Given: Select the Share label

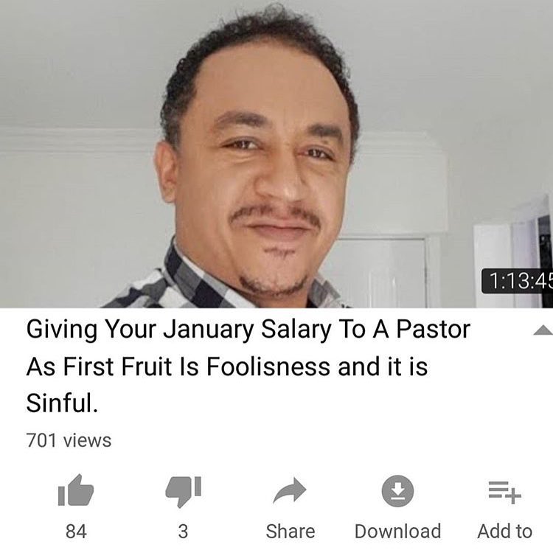Looking at the screenshot, I should (291, 531).
